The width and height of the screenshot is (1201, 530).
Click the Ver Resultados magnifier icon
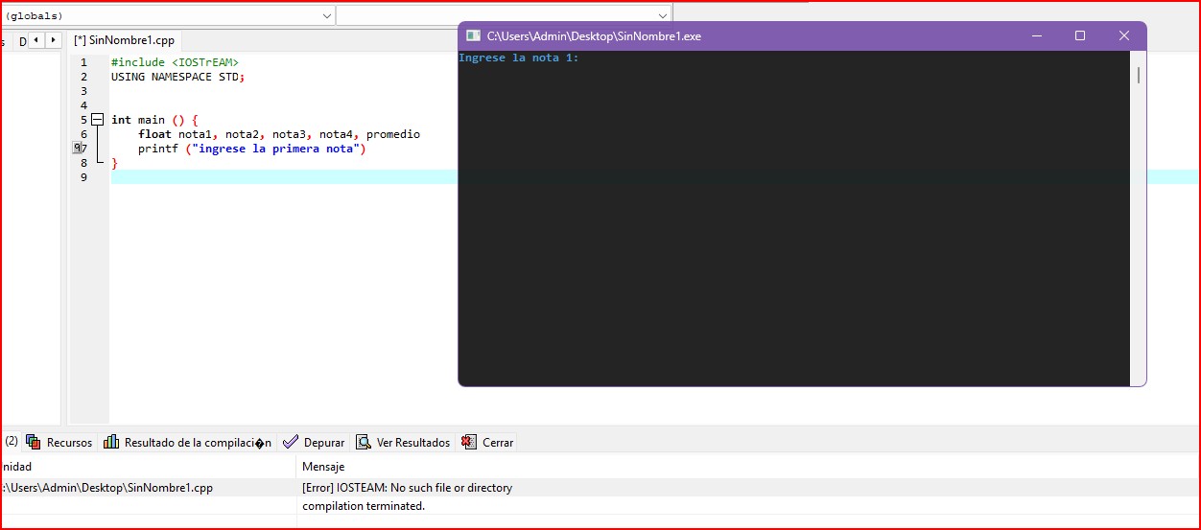click(x=364, y=442)
